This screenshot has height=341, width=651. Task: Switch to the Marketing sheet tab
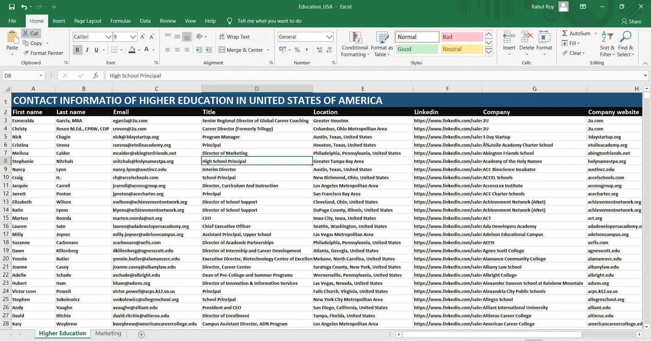pos(108,333)
